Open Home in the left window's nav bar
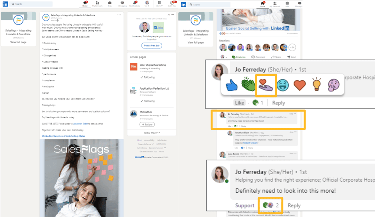The width and height of the screenshot is (375, 217). (x=85, y=4)
